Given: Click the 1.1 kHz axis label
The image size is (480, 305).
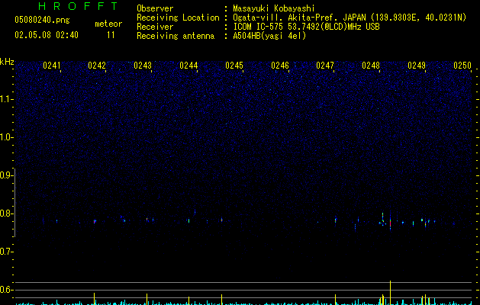Looking at the screenshot, I should 6,99.
